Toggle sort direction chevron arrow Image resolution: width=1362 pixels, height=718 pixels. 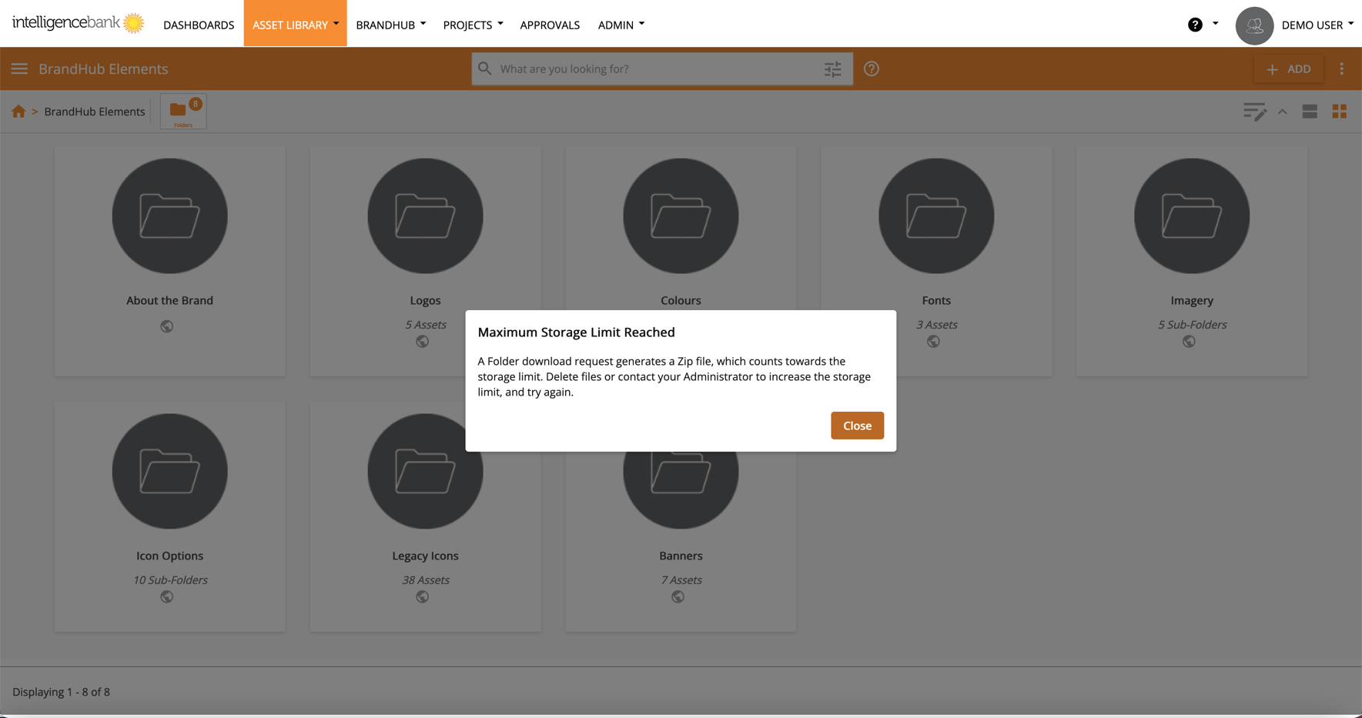[x=1282, y=112]
